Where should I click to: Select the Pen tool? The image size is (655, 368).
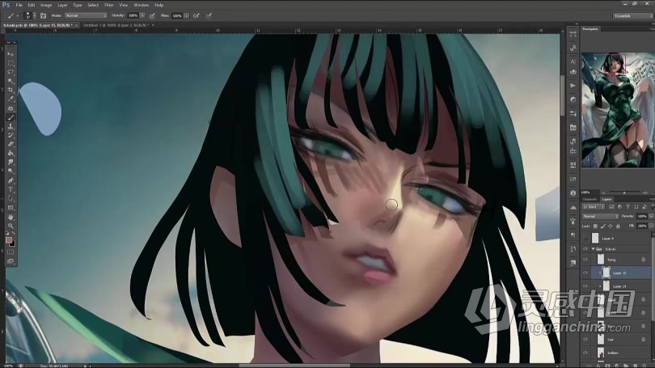[11, 180]
